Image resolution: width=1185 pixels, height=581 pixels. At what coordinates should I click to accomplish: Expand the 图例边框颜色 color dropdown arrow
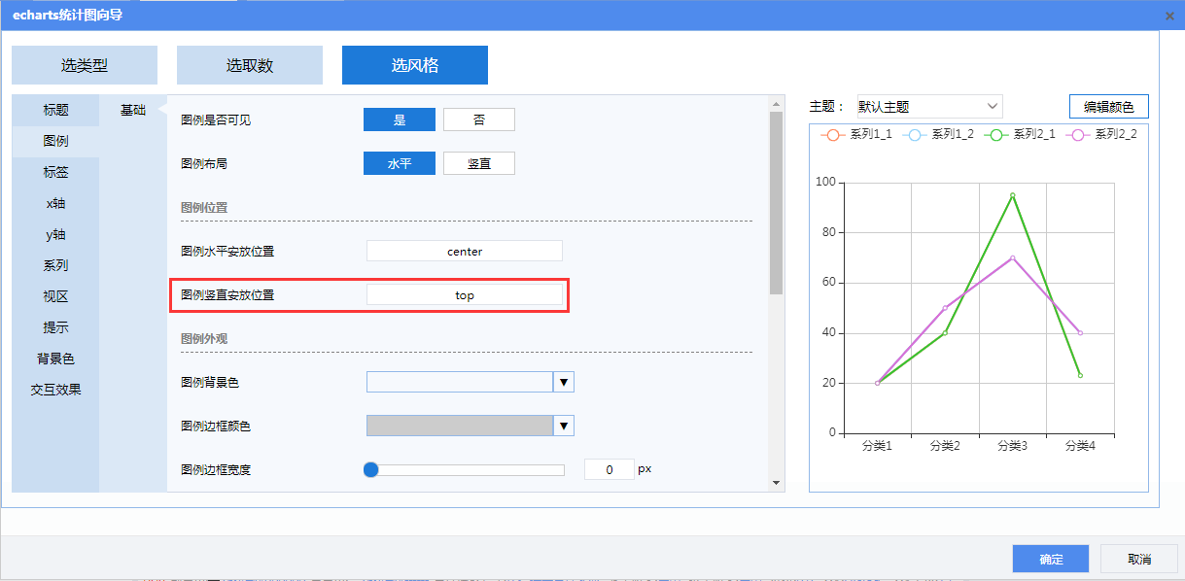(x=564, y=426)
